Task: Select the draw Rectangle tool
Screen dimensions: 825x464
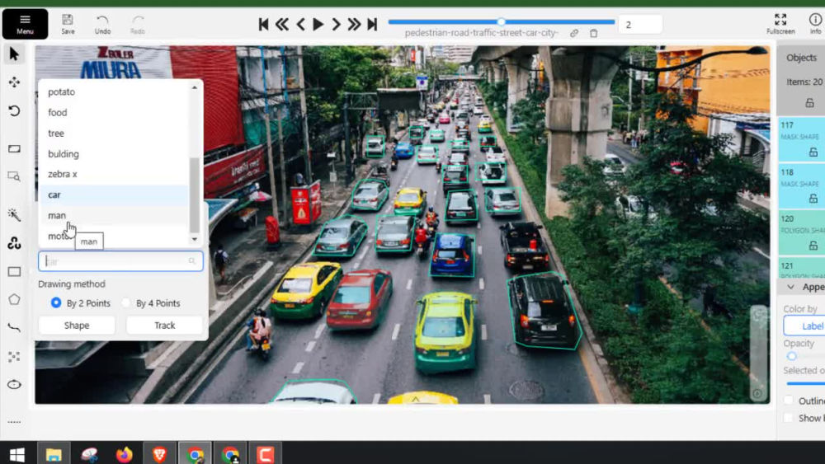Action: 14,271
